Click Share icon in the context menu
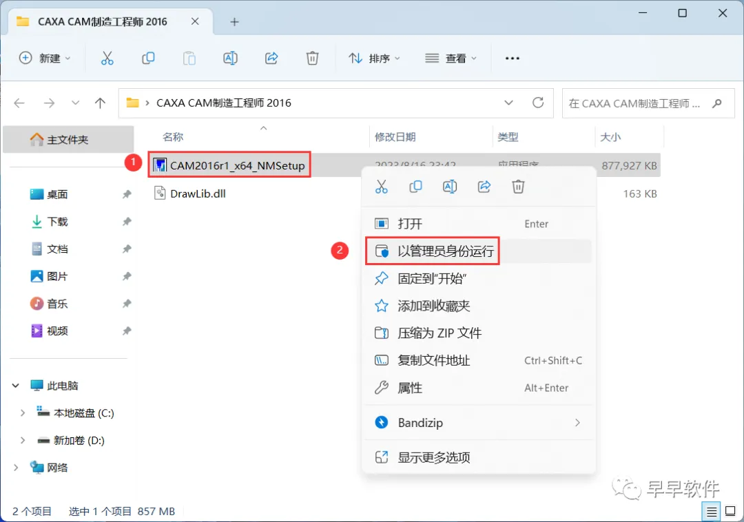 pyautogui.click(x=484, y=187)
